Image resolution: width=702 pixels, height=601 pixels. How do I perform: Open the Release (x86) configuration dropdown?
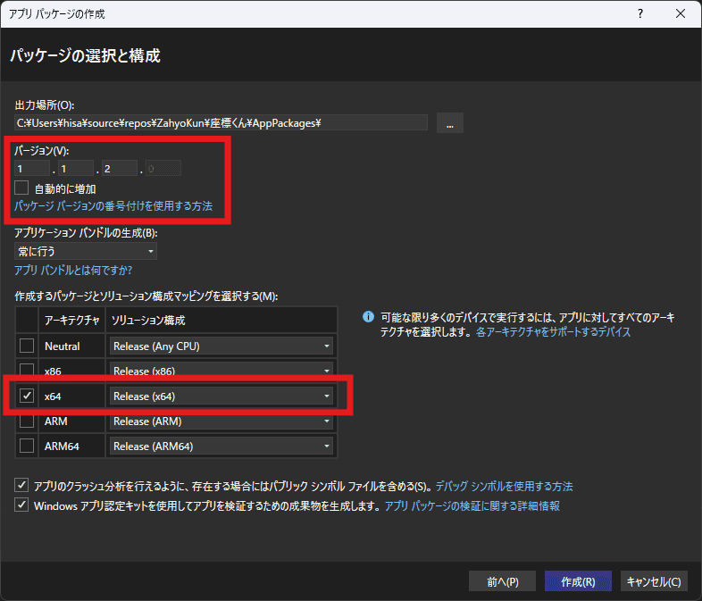click(221, 370)
